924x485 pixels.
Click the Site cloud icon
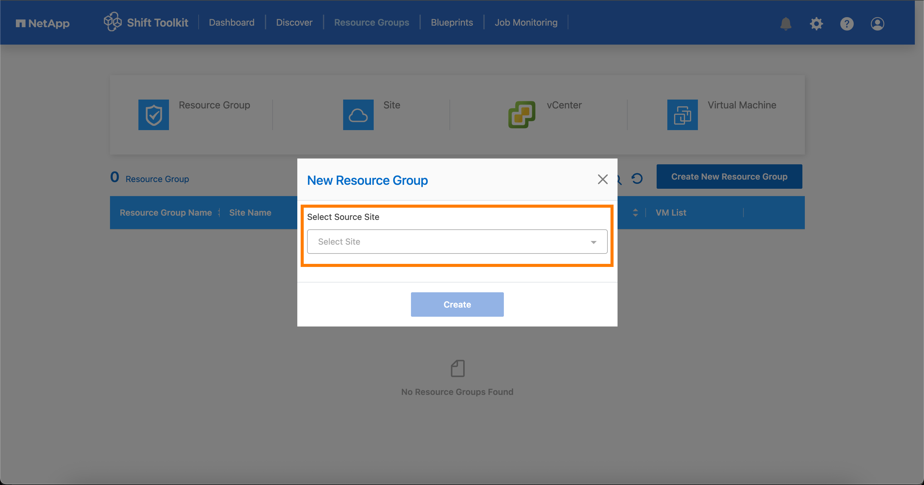point(358,115)
